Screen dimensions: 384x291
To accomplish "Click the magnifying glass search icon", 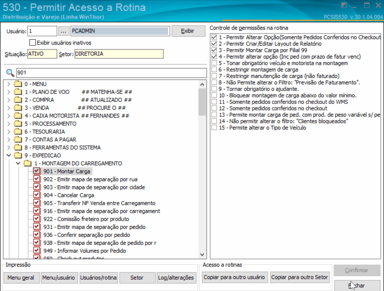I will (x=10, y=73).
